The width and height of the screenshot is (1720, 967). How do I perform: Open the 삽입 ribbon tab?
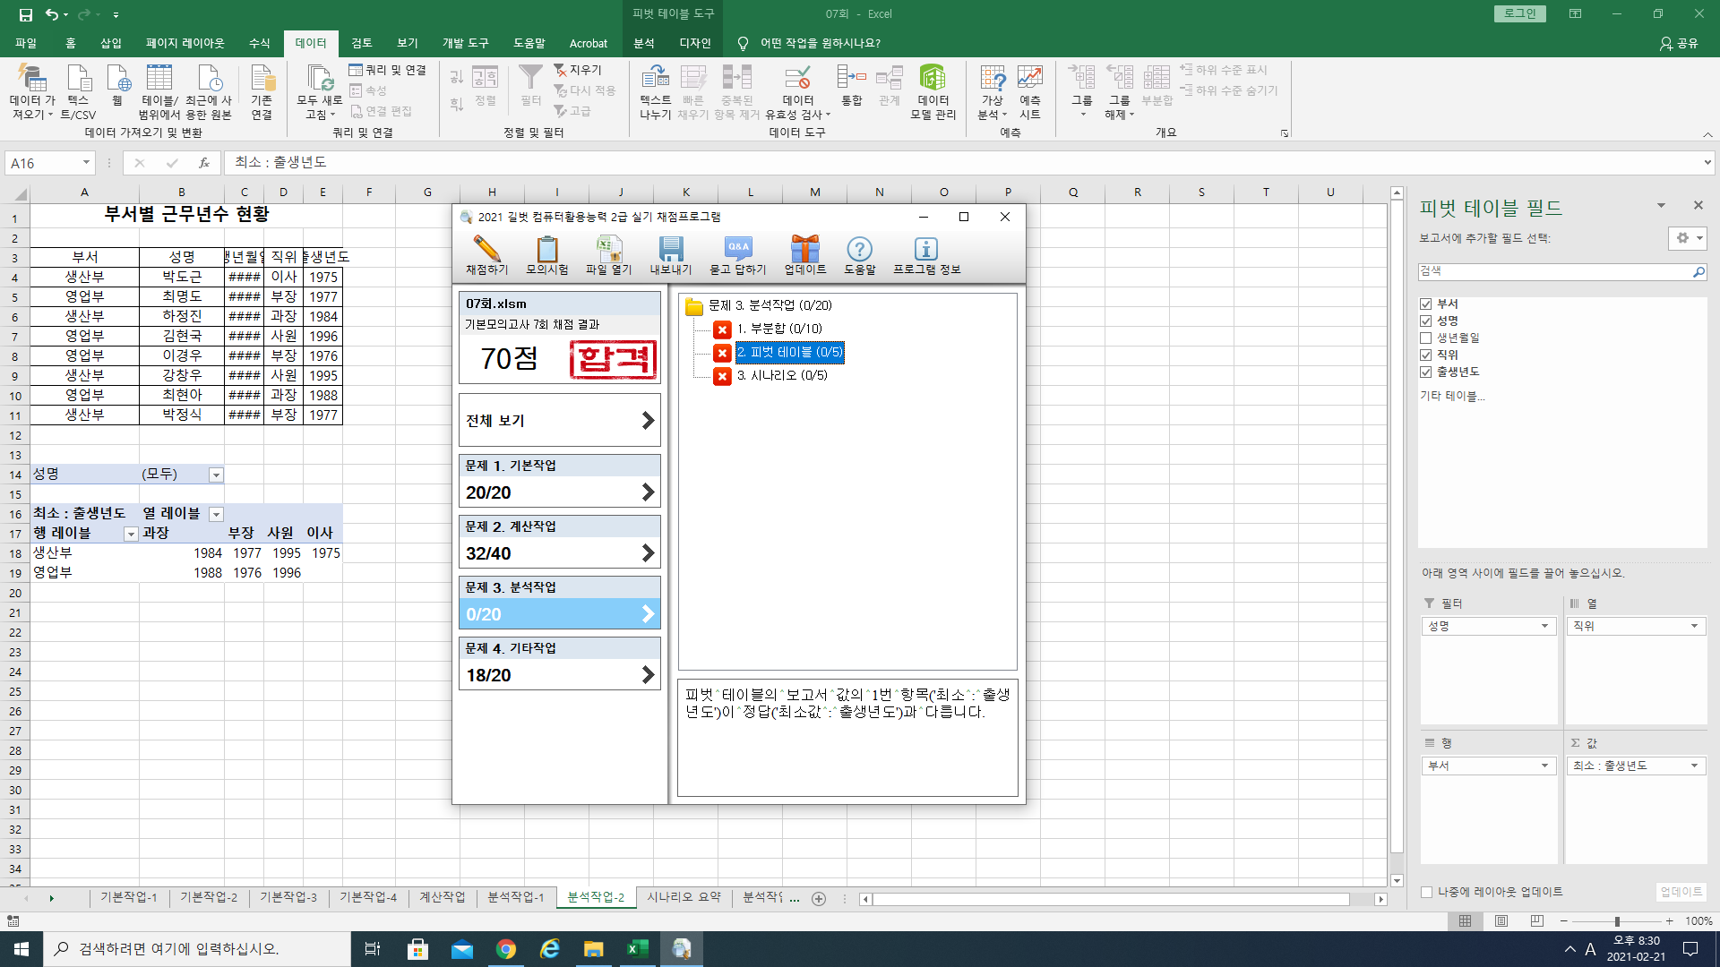[111, 43]
